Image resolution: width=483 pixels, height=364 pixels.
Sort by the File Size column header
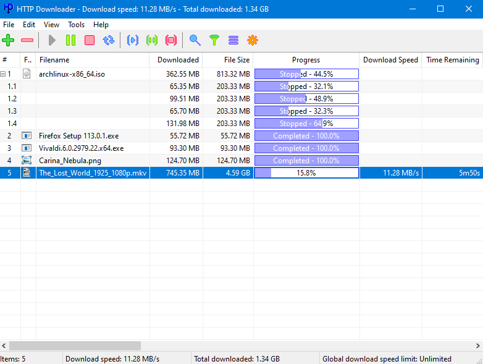[228, 60]
